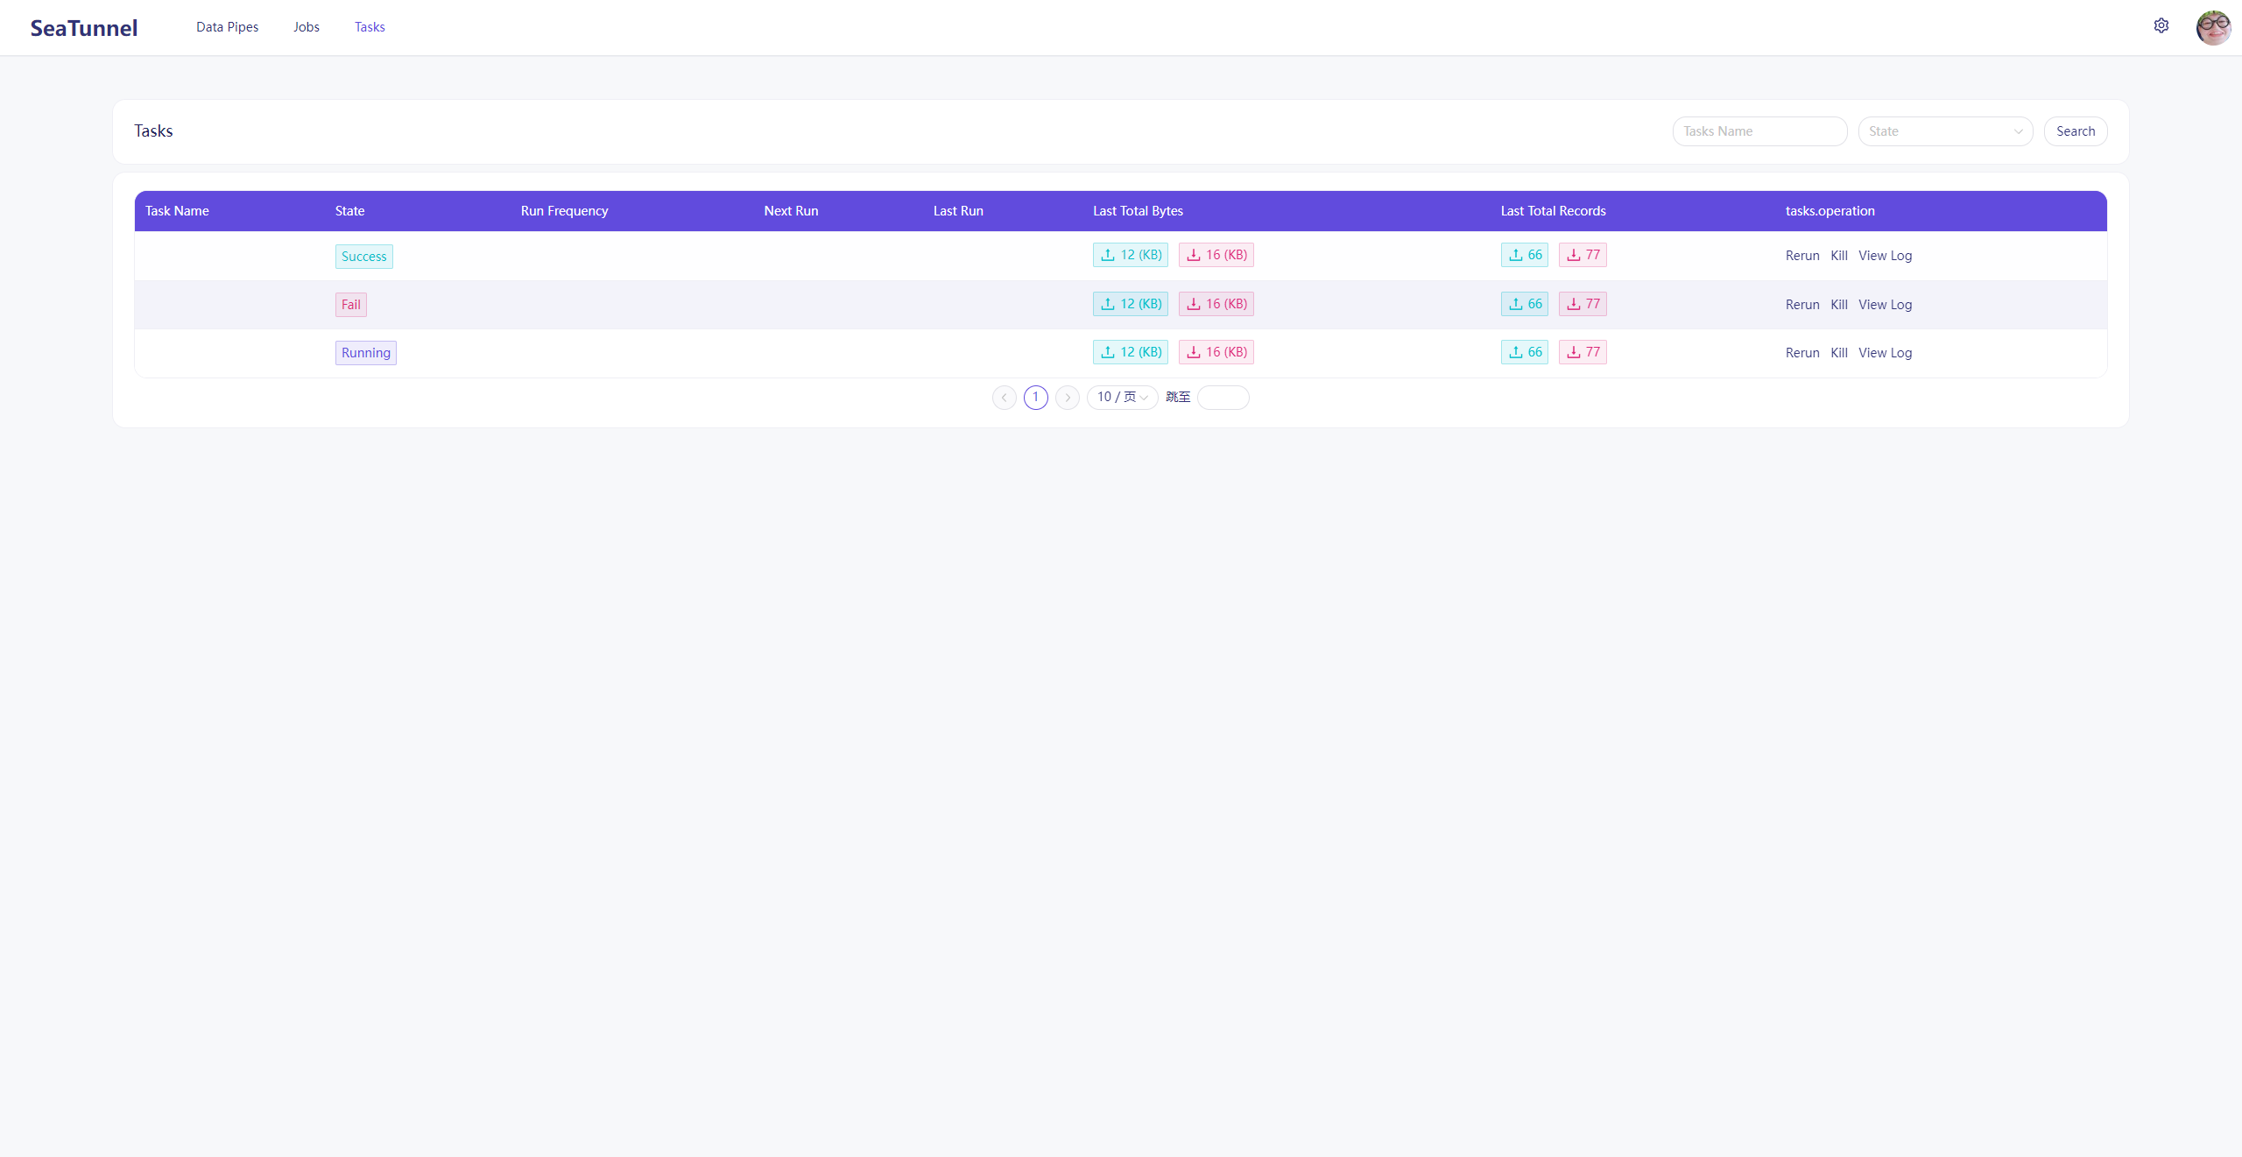Focus the Tasks Name input field

pos(1759,131)
